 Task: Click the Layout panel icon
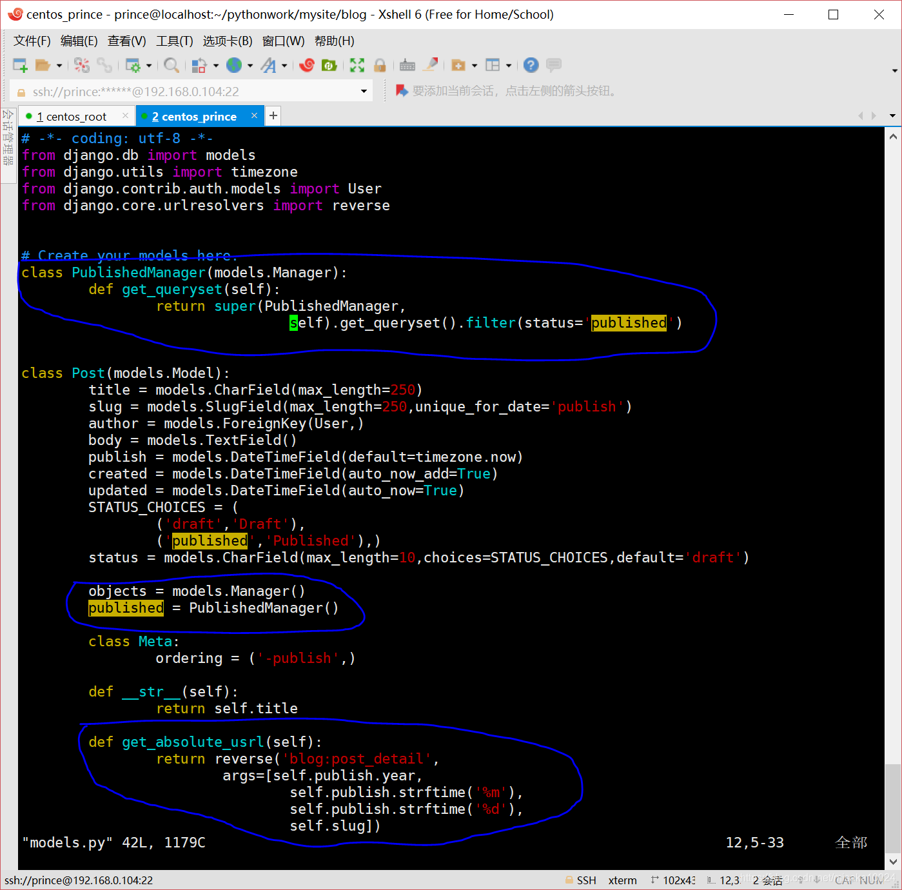(493, 65)
